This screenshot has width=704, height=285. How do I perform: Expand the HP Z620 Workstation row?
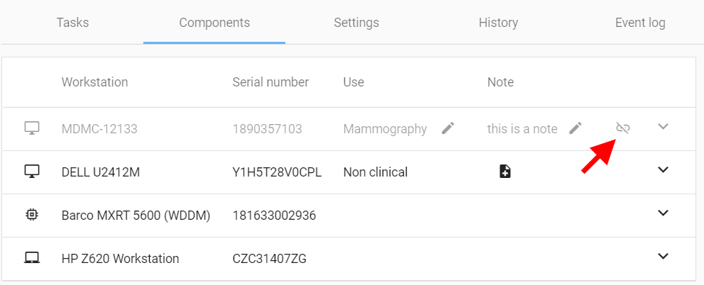click(663, 256)
